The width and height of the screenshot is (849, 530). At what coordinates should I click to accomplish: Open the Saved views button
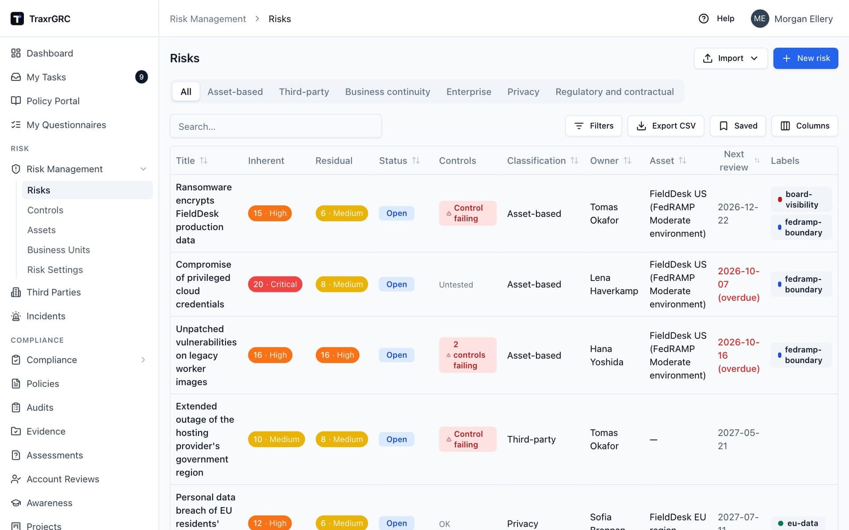click(x=738, y=126)
